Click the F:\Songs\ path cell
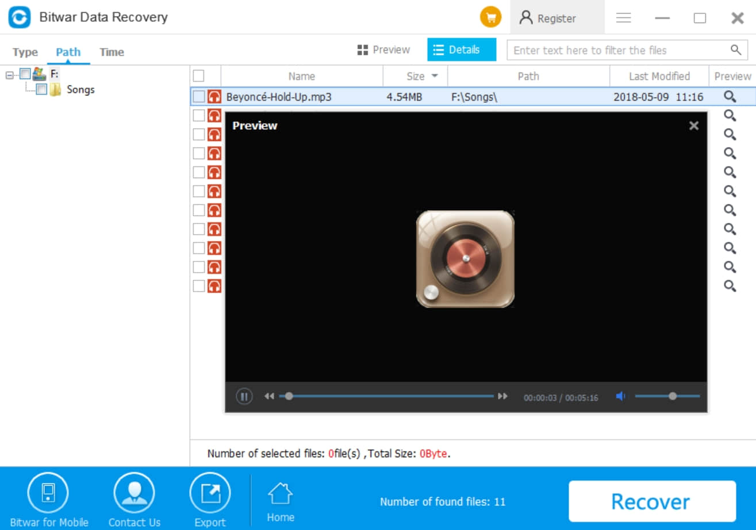Viewport: 756px width, 530px height. coord(474,97)
